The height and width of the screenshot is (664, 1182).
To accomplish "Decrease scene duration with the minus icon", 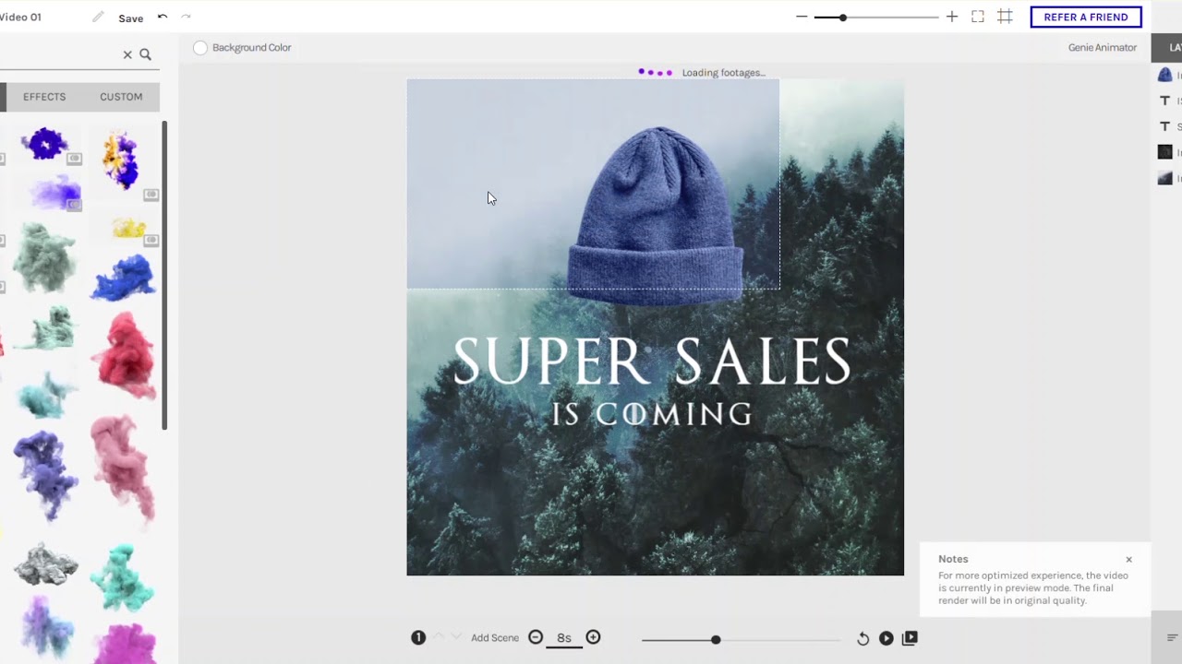I will 536,637.
